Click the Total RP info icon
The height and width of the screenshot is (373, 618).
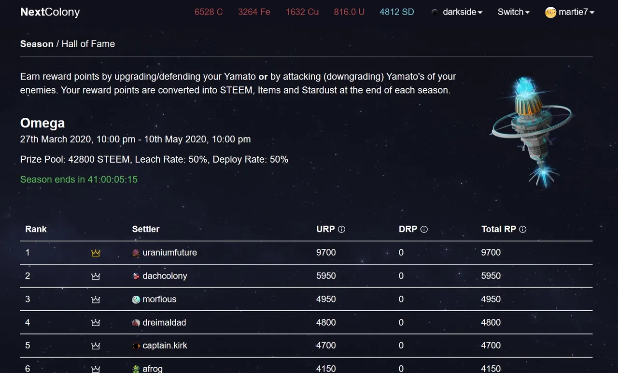[x=523, y=229]
